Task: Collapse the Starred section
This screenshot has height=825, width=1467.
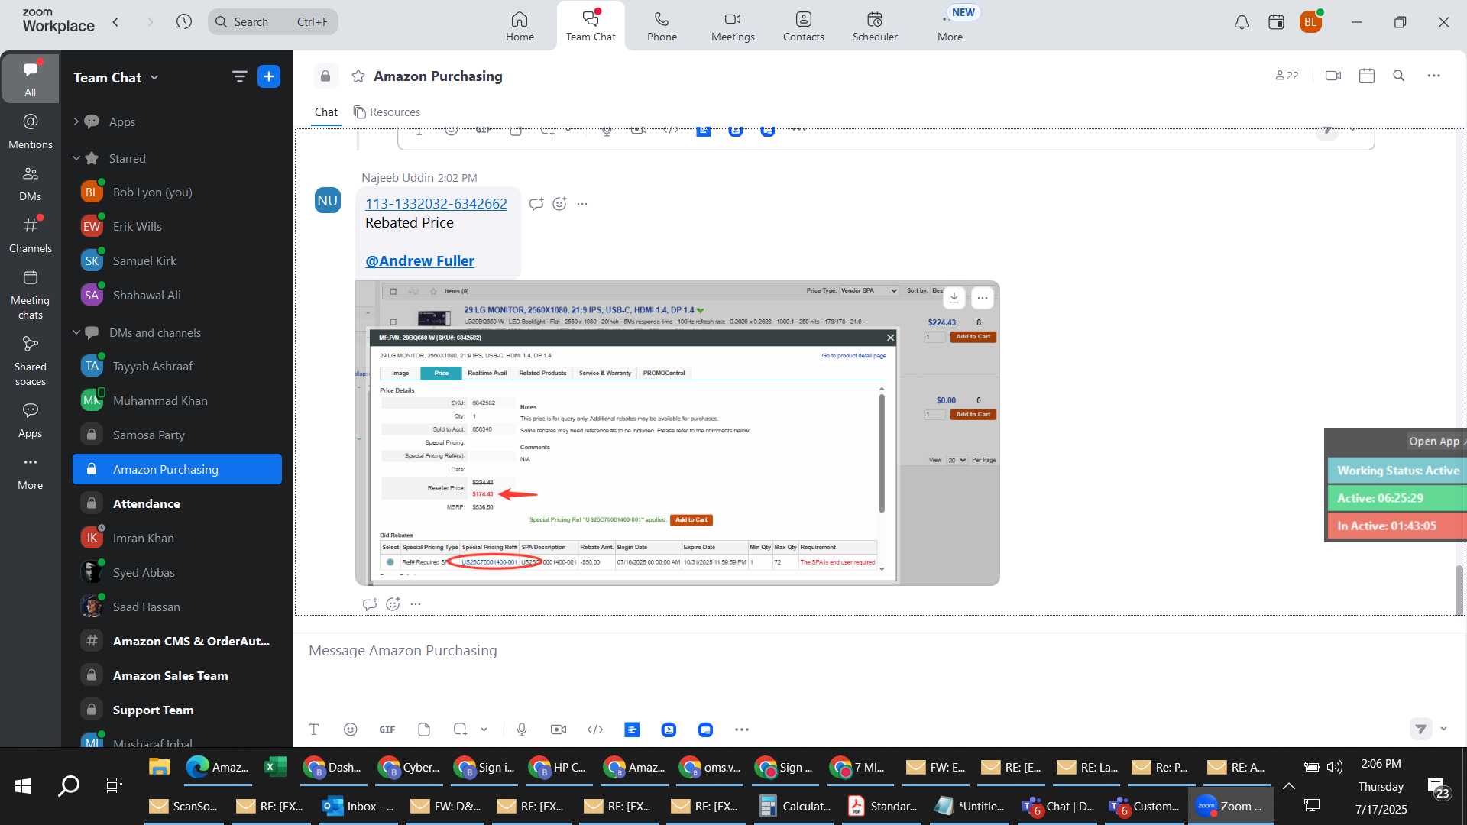Action: coord(76,158)
